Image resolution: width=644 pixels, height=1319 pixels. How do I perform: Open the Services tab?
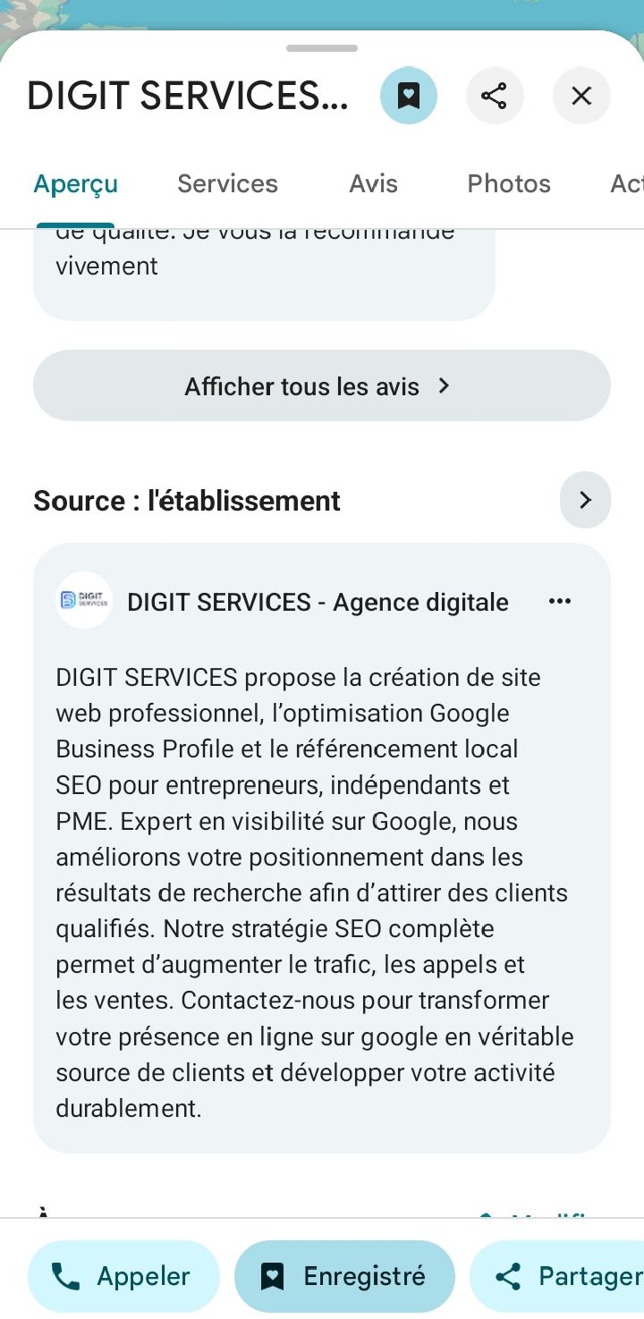coord(227,184)
